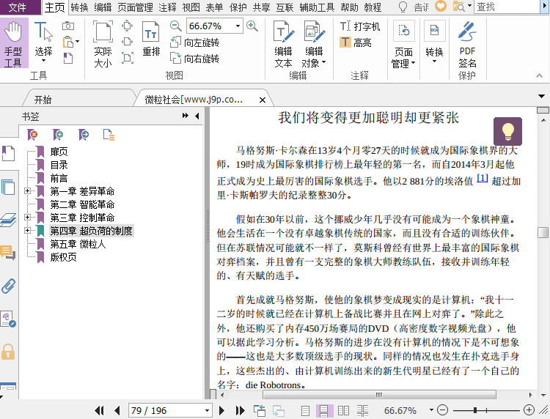This screenshot has height=419, width=550.
Task: Rotate the page left (向左旋转)
Action: tap(194, 42)
